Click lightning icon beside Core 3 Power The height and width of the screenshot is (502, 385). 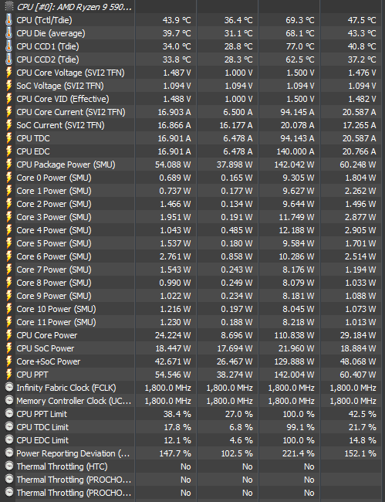click(x=9, y=217)
